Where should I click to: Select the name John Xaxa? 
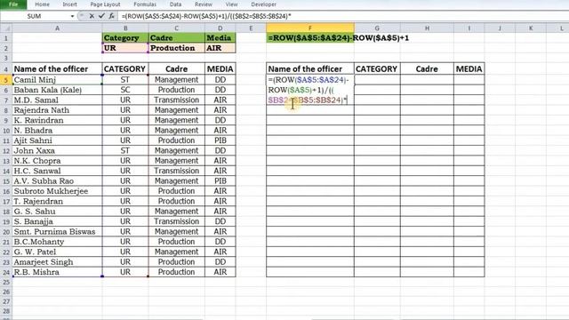click(34, 150)
